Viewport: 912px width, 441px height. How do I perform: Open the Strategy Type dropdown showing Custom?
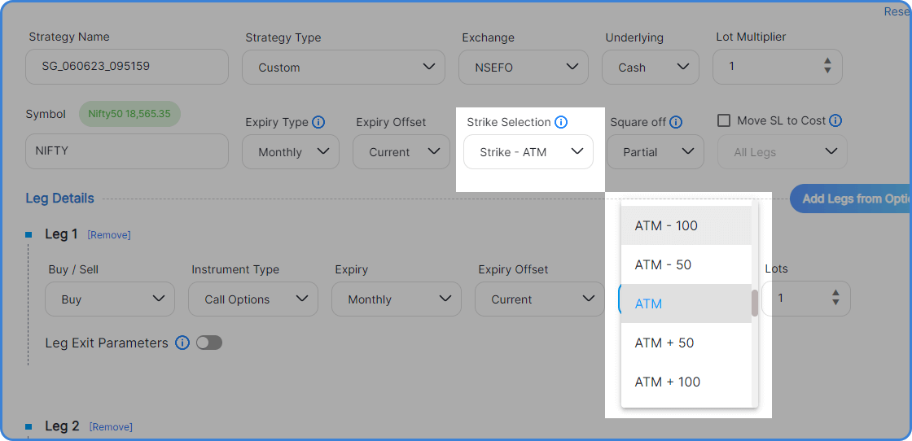tap(344, 67)
